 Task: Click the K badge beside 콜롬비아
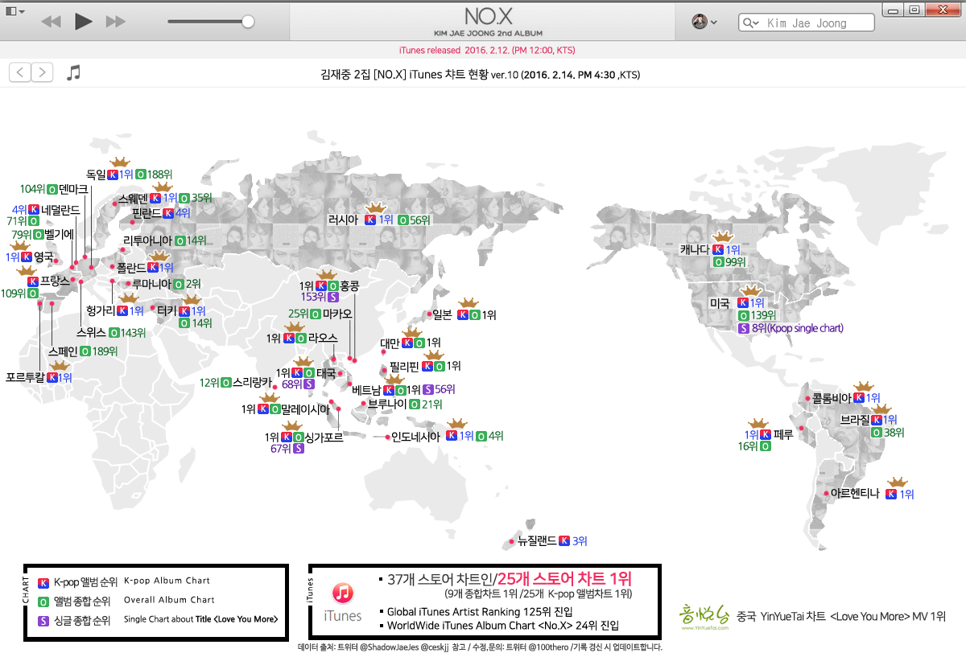(x=859, y=397)
